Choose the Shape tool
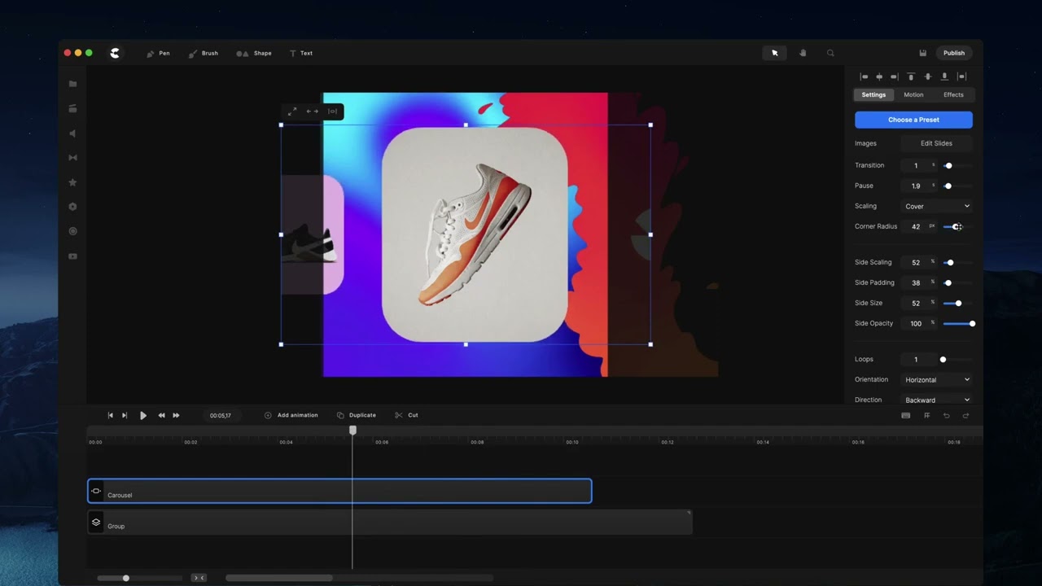This screenshot has width=1042, height=586. click(x=254, y=53)
